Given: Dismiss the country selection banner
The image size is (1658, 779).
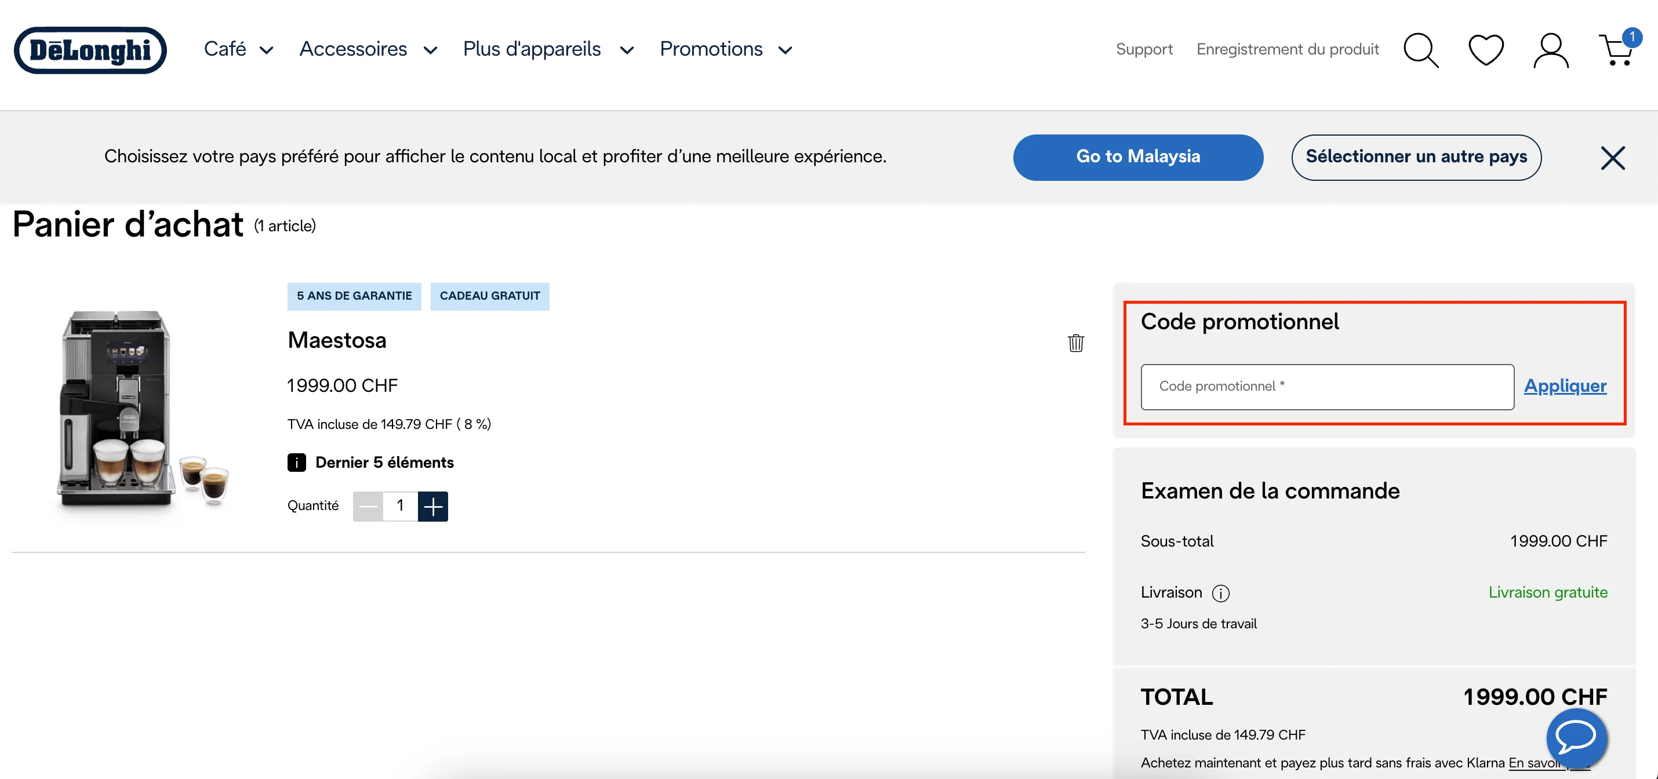Looking at the screenshot, I should (1612, 158).
